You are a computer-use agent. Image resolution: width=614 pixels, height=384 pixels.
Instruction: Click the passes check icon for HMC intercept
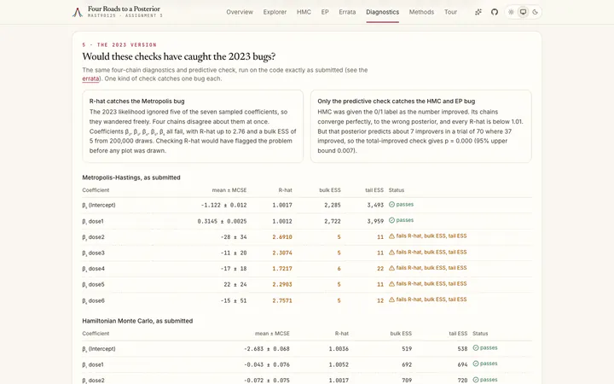(476, 348)
